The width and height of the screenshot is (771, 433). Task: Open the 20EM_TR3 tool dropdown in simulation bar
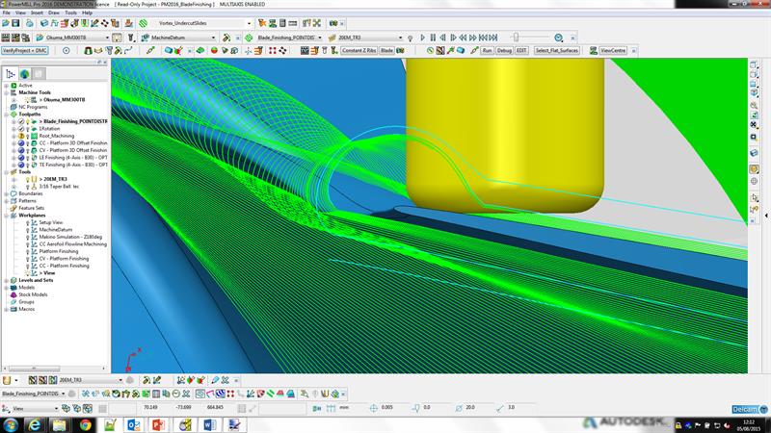click(x=400, y=38)
